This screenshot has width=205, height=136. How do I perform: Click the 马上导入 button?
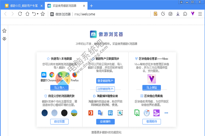pyautogui.click(x=59, y=88)
